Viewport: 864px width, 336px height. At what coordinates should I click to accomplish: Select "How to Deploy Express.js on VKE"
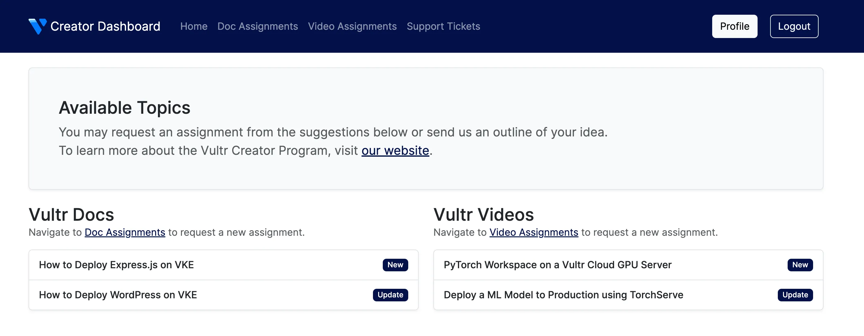tap(223, 265)
